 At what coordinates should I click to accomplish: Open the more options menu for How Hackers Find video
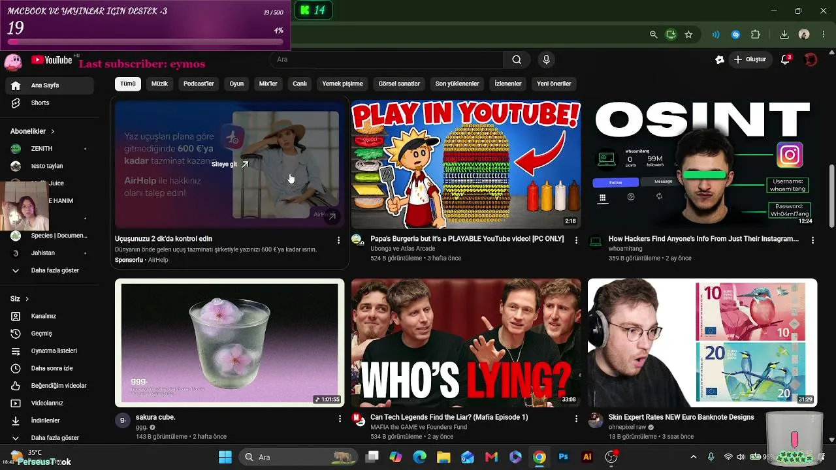[812, 240]
